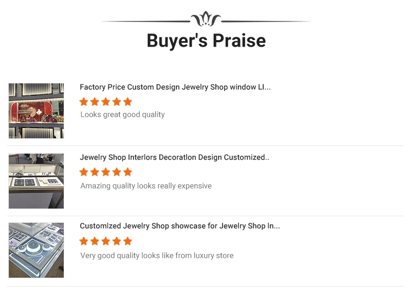The width and height of the screenshot is (412, 298).
Task: Click first star of the Customized showcase review
Action: coord(84,241)
